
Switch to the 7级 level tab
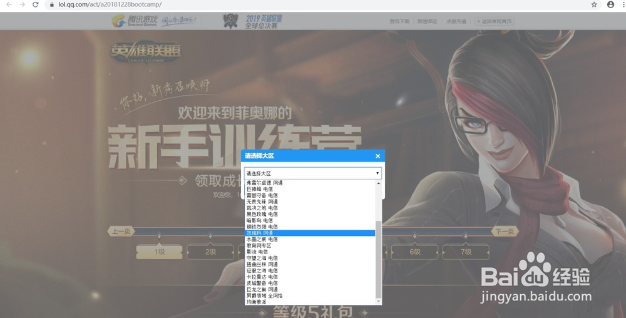click(466, 252)
